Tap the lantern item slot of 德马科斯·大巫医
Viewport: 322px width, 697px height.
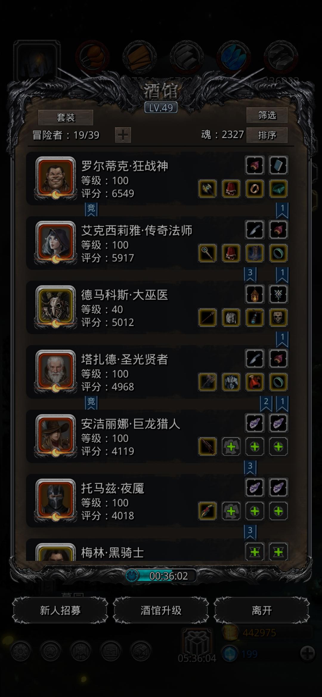coord(255,294)
